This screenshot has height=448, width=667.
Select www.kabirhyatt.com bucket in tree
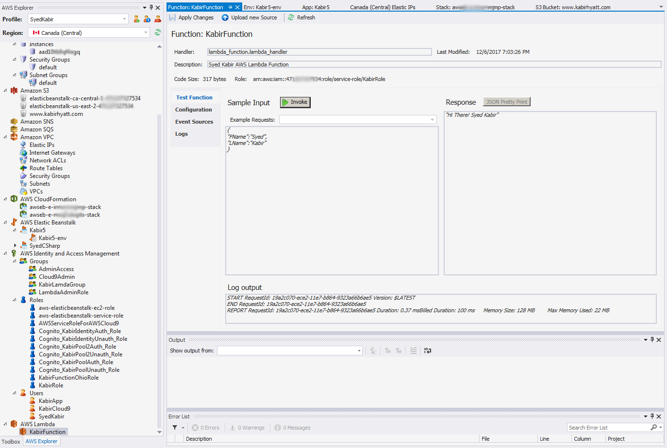(x=56, y=114)
